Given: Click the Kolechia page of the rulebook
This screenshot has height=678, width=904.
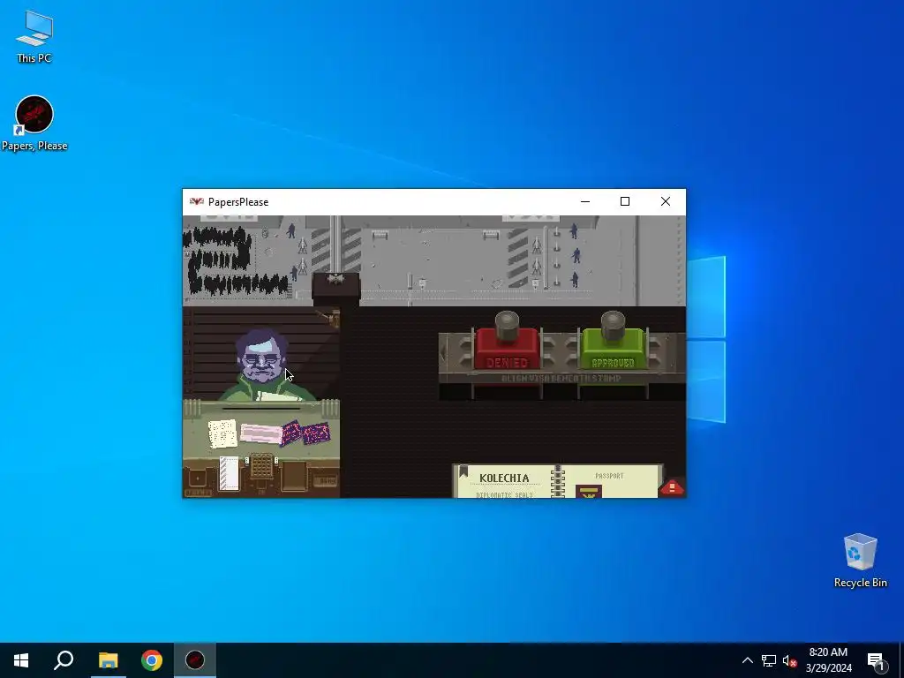Looking at the screenshot, I should tap(504, 482).
